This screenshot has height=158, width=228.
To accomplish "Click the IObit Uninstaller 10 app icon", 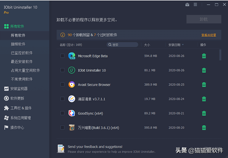I will [x=72, y=70].
